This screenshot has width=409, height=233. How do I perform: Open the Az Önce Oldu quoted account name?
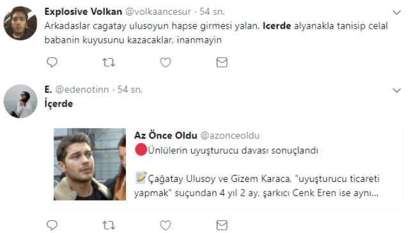click(166, 135)
